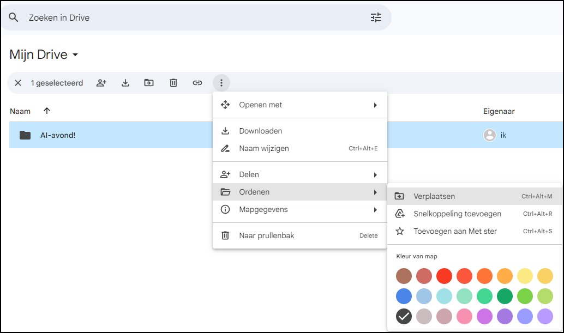Image resolution: width=564 pixels, height=333 pixels.
Task: Click the move-to-folder icon in toolbar
Action: click(149, 83)
